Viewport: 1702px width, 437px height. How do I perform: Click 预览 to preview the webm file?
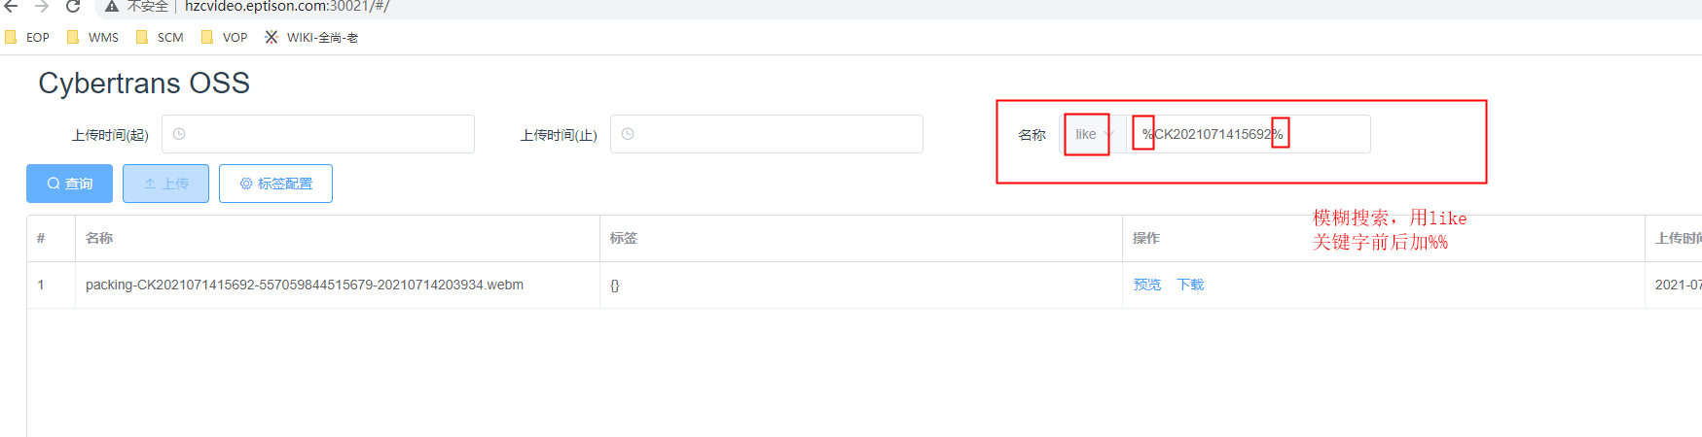[x=1147, y=285]
